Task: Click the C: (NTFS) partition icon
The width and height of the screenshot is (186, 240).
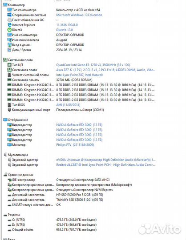Action: tap(9, 220)
